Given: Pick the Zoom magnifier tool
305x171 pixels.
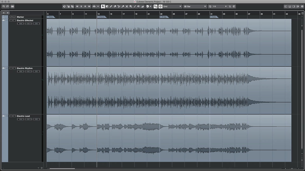Looking at the screenshot, I should tap(131, 6).
